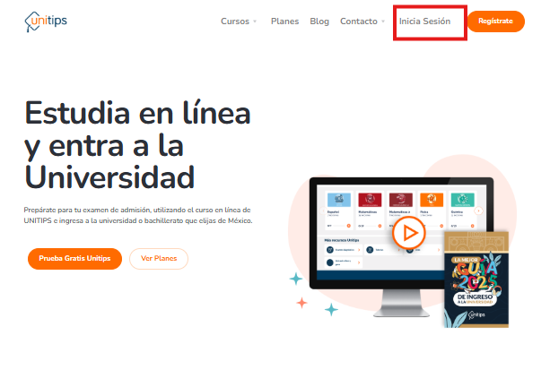Open the Blog link

coord(319,21)
